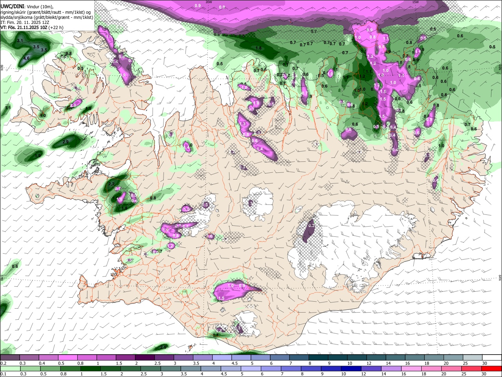Click the 2.9 rainfall value over the sea

tap(65, 142)
